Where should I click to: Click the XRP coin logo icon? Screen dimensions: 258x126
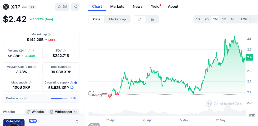click(6, 7)
